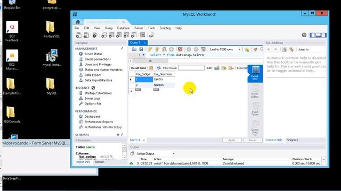Run EXPLAIN on the current statement

click(x=164, y=49)
